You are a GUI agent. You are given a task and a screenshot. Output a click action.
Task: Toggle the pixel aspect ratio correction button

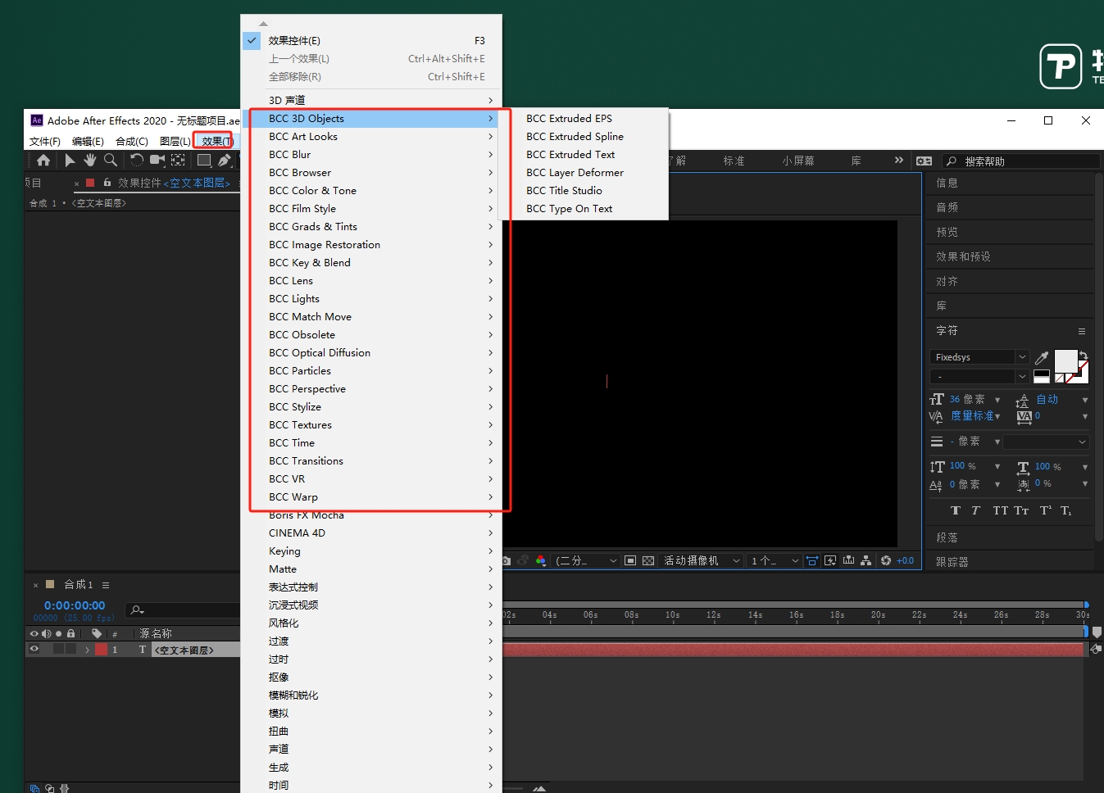[812, 560]
